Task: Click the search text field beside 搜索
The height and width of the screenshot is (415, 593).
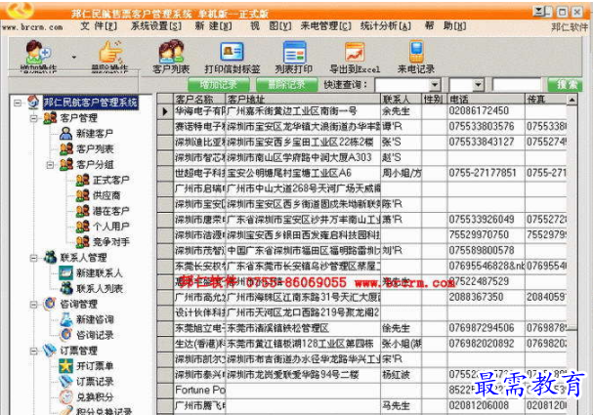Action: [x=517, y=85]
